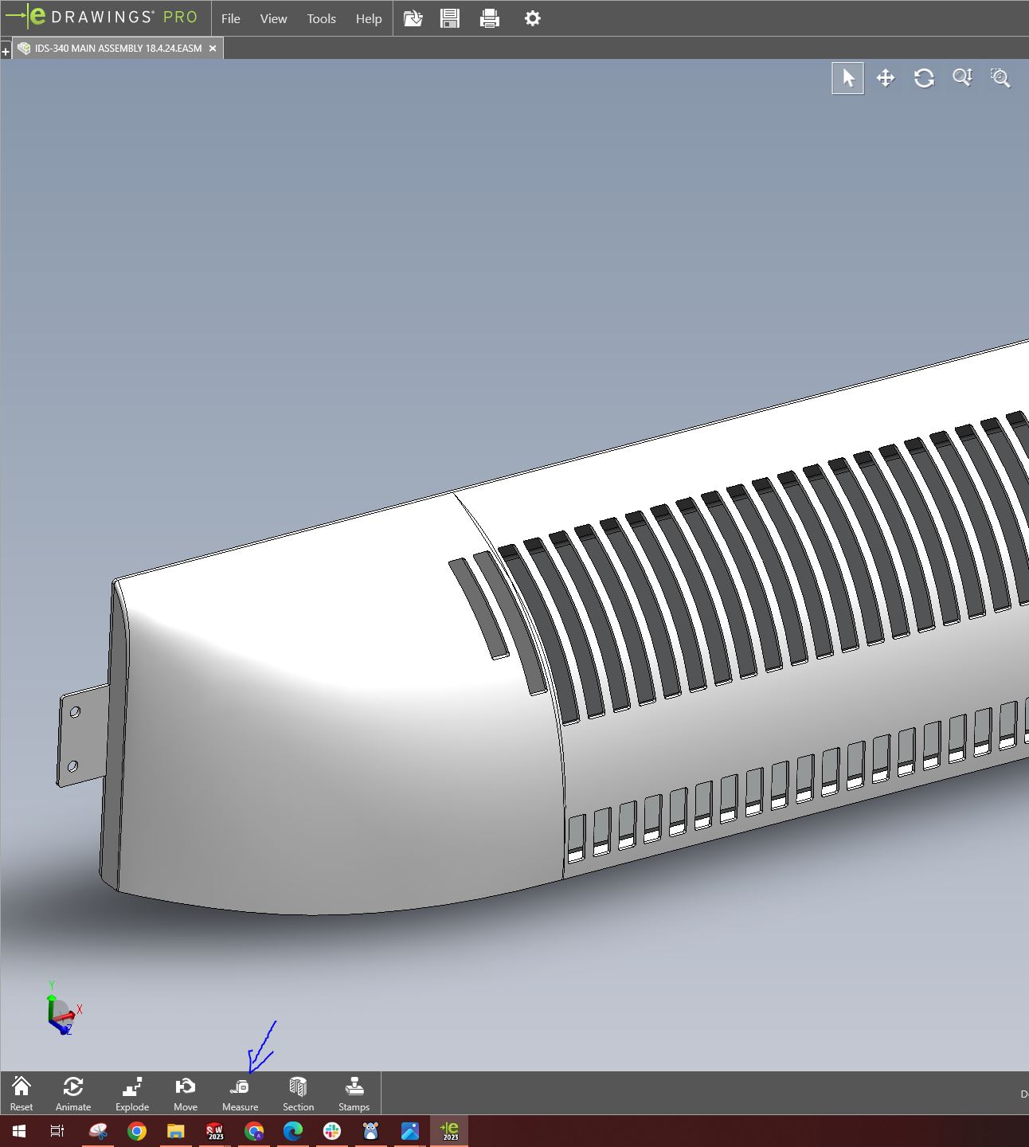Select the Rotate view tool
The image size is (1029, 1147).
point(924,78)
